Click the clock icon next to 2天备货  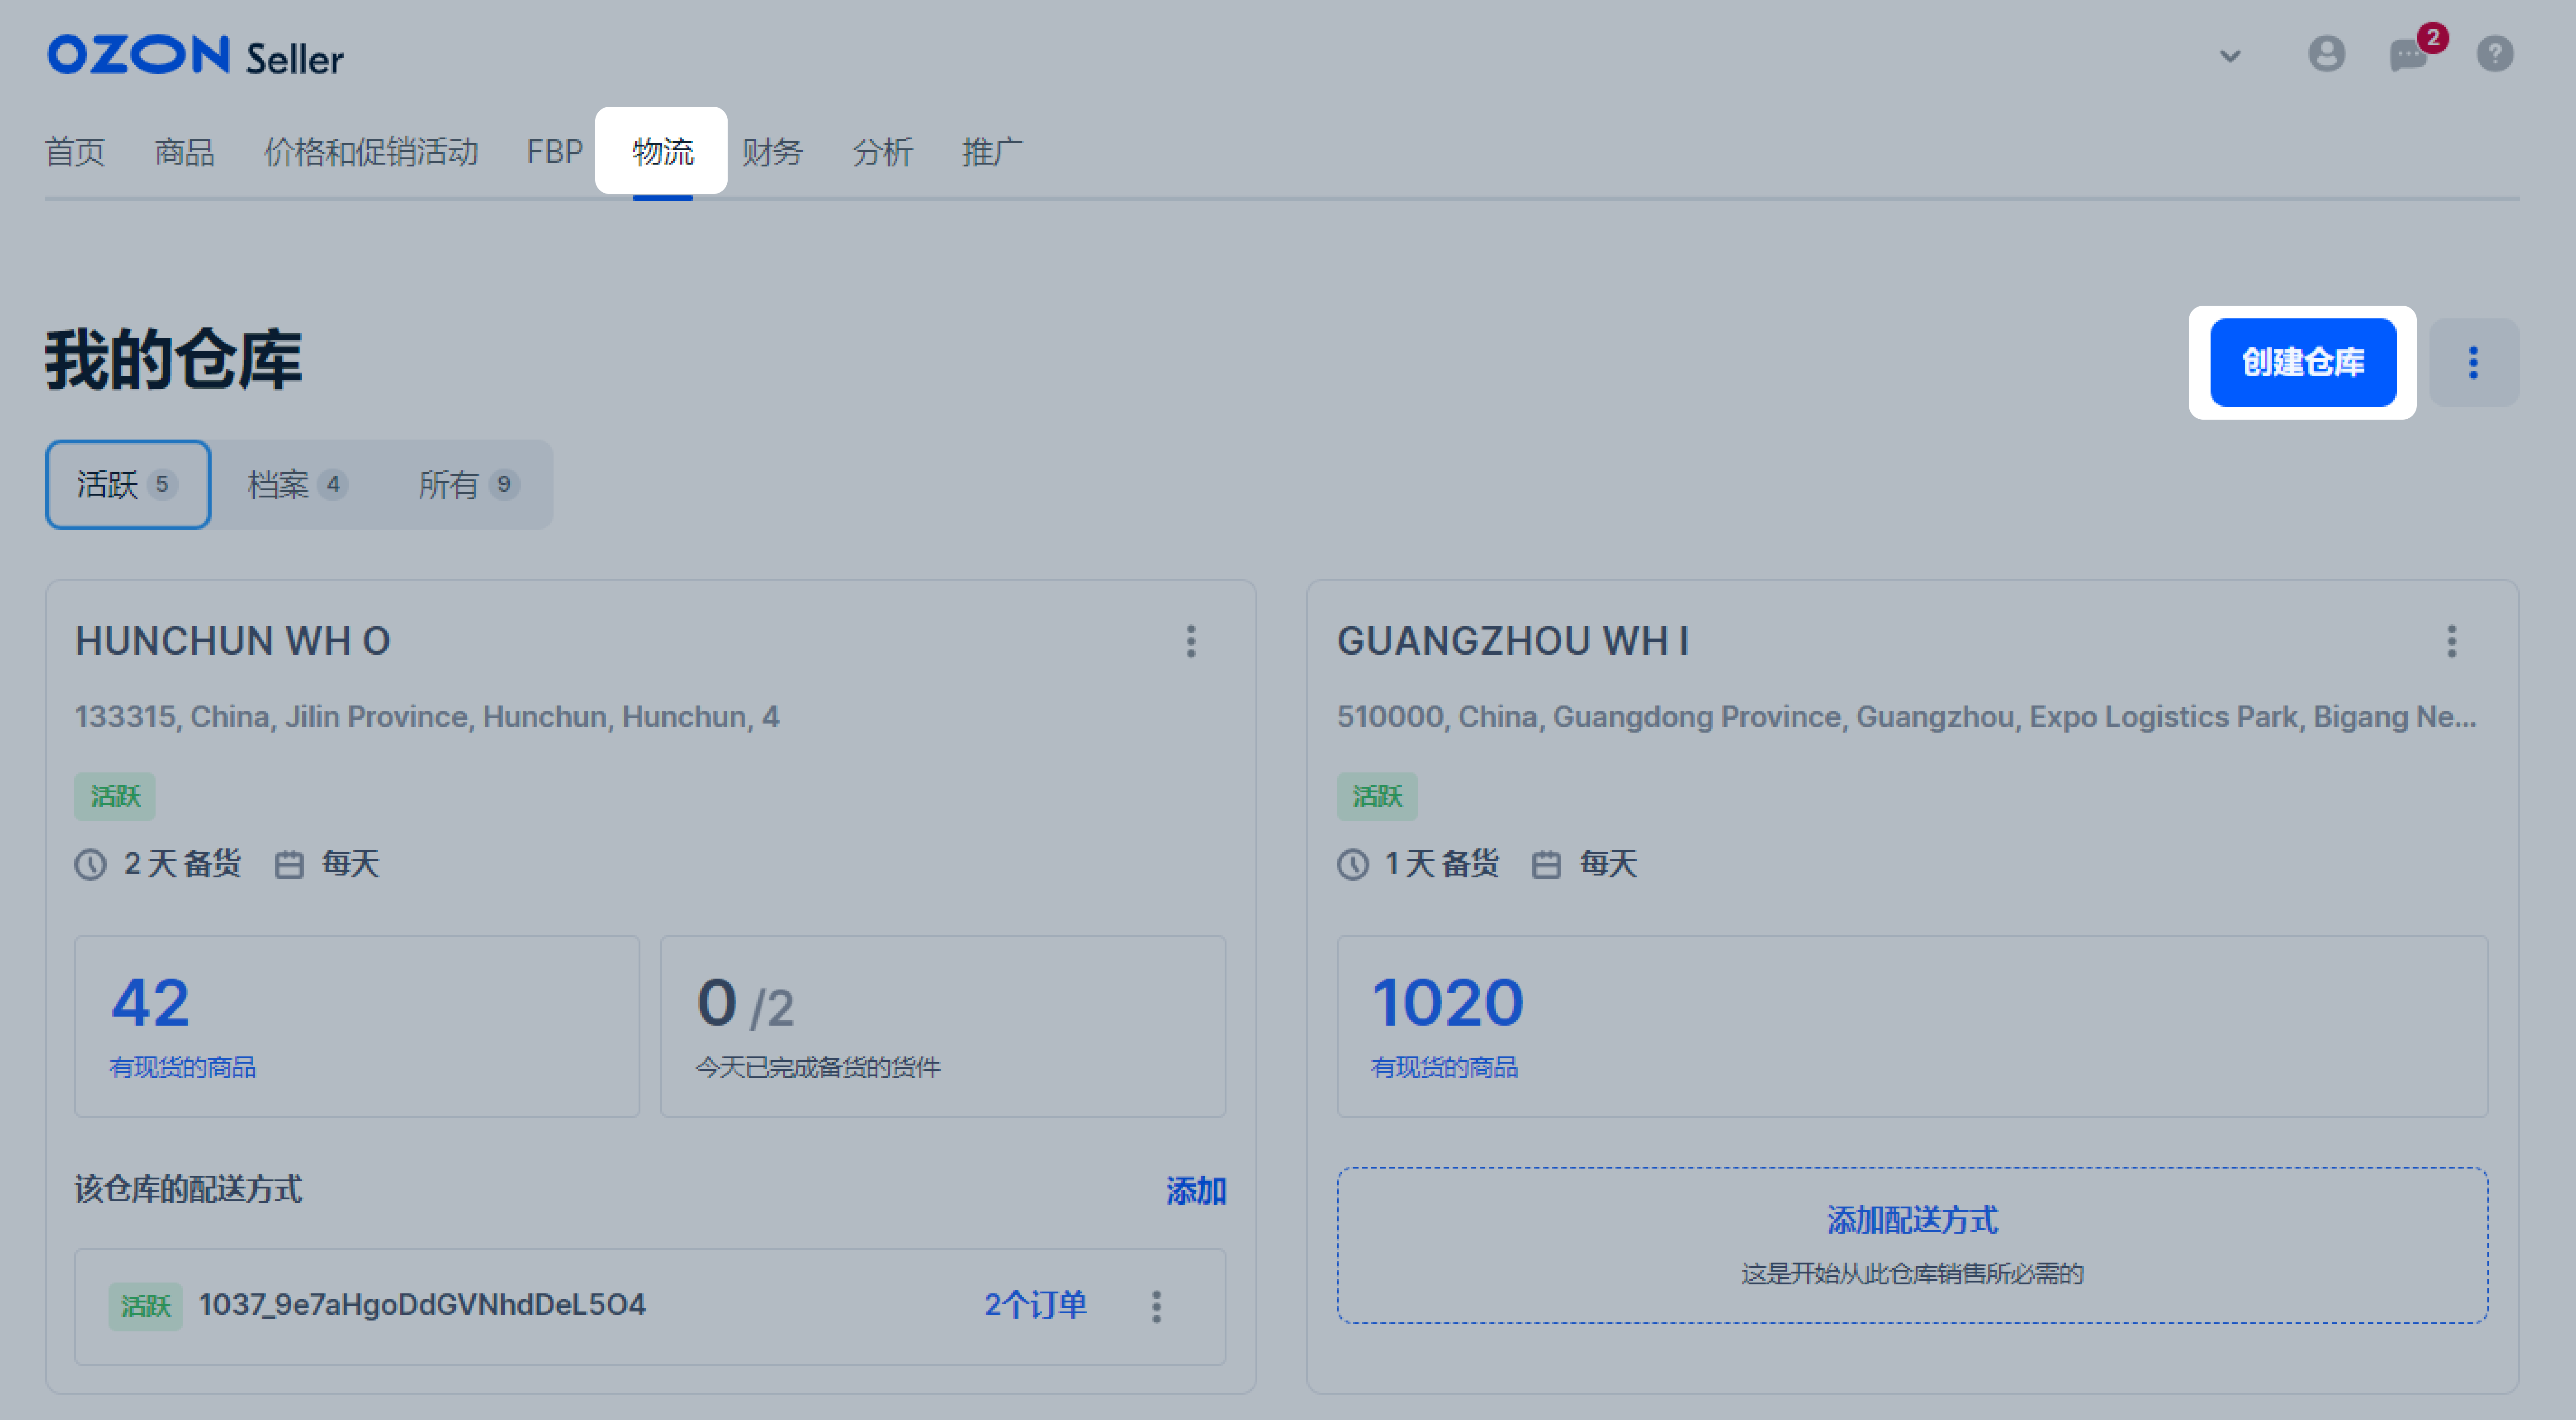[x=91, y=864]
